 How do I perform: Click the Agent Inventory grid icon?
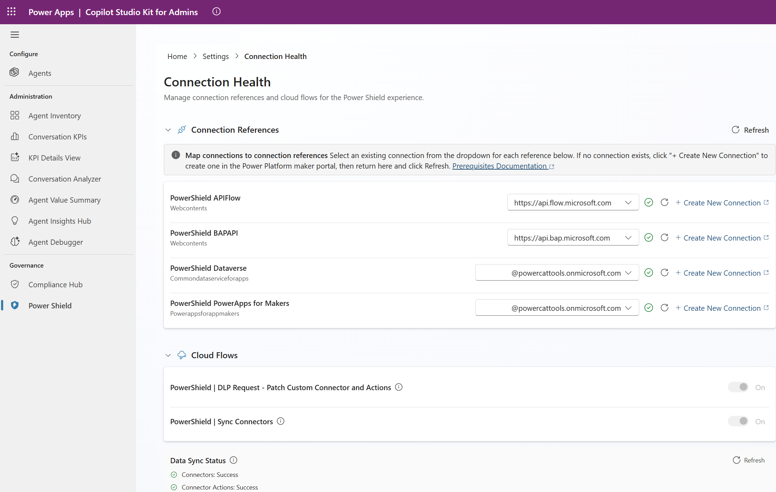coord(15,116)
